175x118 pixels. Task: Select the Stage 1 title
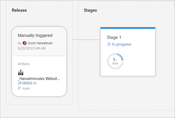(x=114, y=37)
